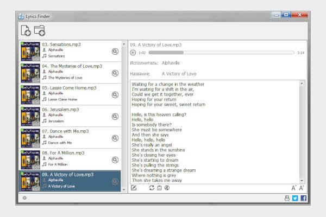Open settings gear in status bar

coord(24,197)
